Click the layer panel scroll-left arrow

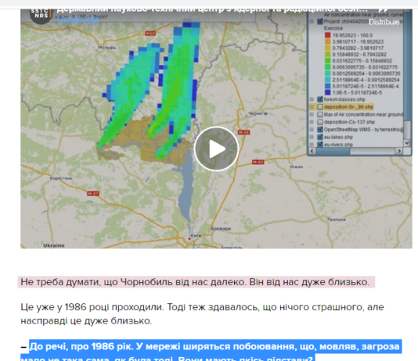pos(312,151)
